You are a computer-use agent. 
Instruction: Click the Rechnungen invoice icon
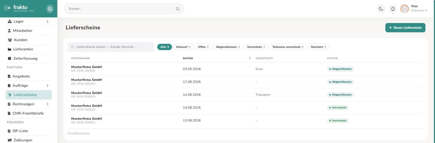(x=9, y=104)
